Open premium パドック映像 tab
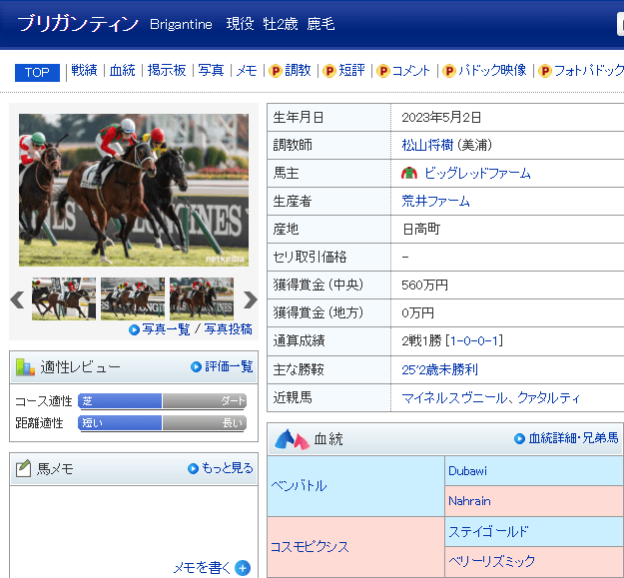 point(492,71)
